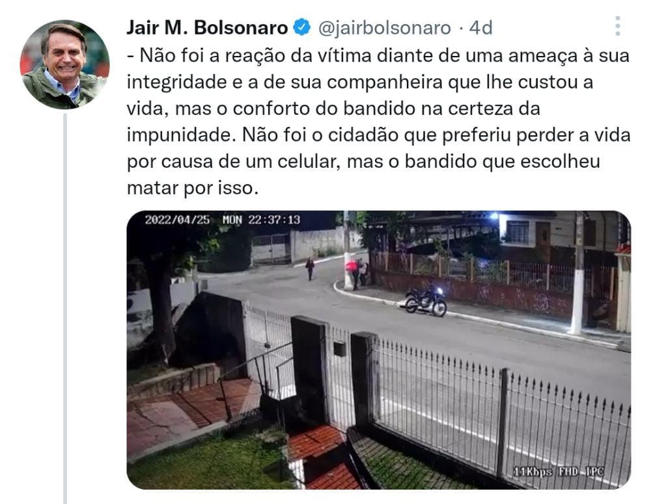Click the Jair M. Bolsonaro display name
Image resolution: width=651 pixels, height=504 pixels.
click(207, 28)
